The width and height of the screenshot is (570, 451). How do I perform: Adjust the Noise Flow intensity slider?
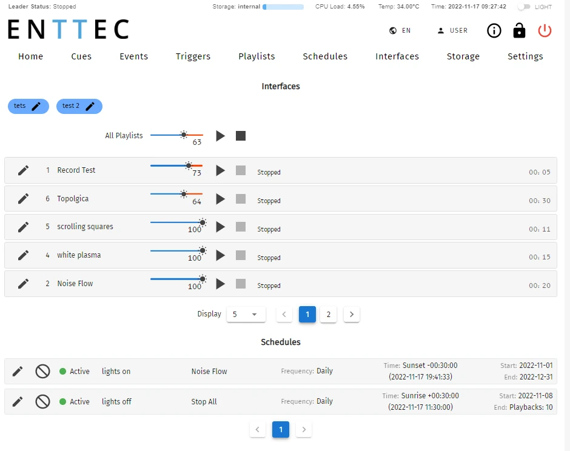click(x=178, y=279)
